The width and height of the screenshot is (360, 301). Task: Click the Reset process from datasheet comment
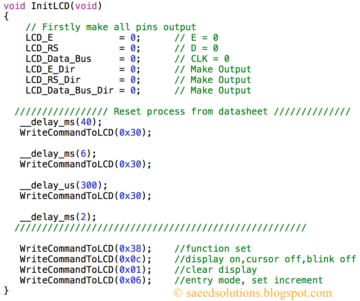(x=190, y=111)
